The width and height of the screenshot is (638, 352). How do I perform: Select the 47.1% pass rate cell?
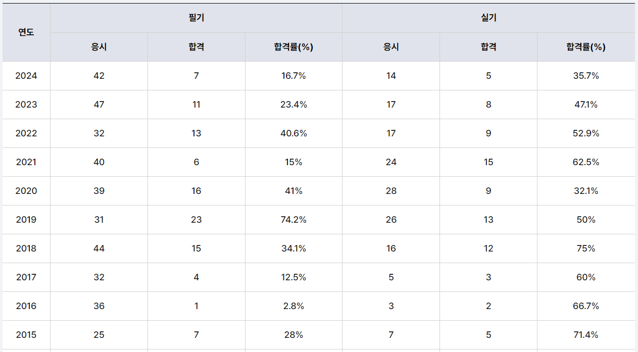(x=586, y=105)
